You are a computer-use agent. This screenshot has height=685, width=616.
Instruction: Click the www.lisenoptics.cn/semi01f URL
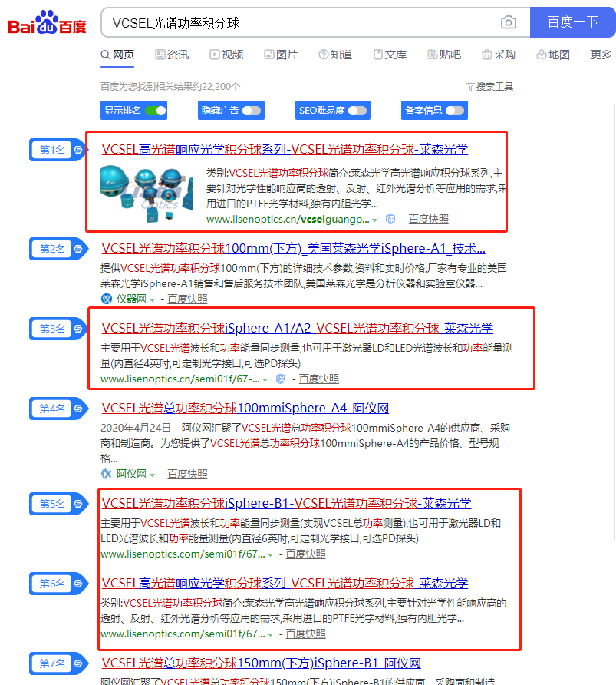pos(180,379)
